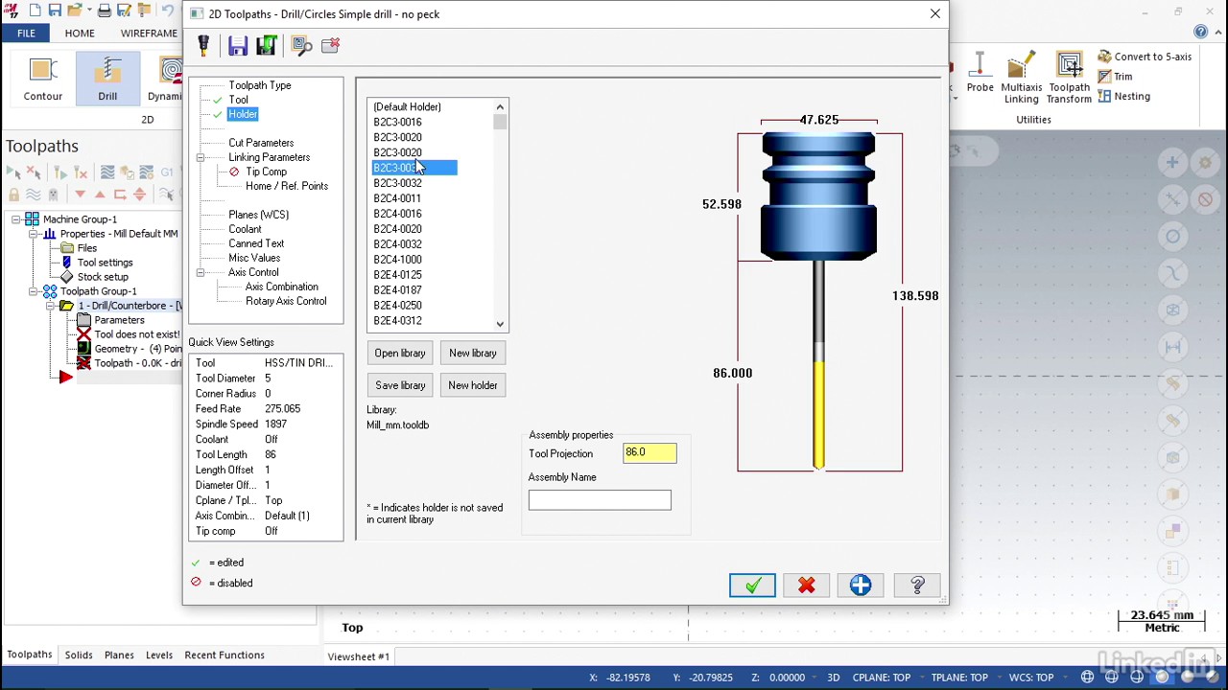Click the magnifier view icon in dialog toolbar
This screenshot has height=690, width=1228.
(301, 45)
